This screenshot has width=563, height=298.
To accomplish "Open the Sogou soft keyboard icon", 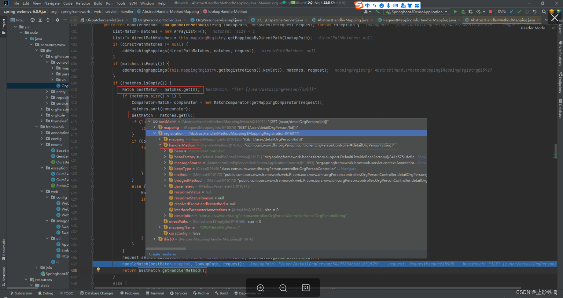I will [396, 5].
